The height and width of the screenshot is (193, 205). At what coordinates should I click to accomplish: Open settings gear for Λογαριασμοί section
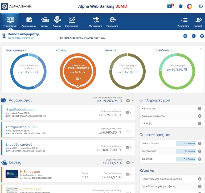(x=128, y=100)
